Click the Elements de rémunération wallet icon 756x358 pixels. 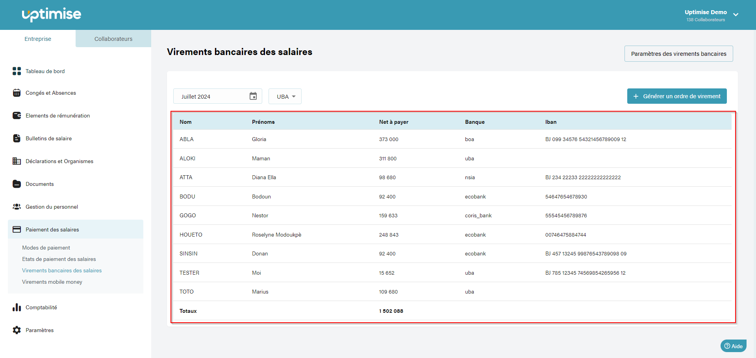tap(17, 116)
